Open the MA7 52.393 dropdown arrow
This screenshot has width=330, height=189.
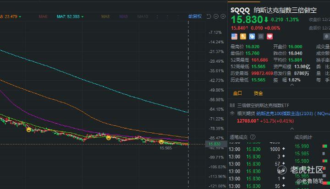(82, 16)
